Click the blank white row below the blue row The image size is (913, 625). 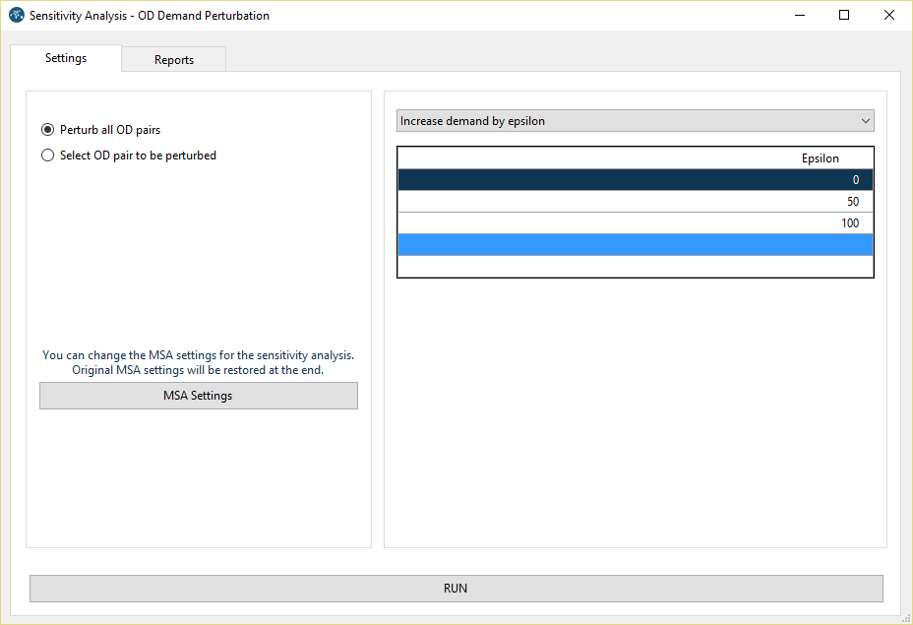[x=635, y=266]
